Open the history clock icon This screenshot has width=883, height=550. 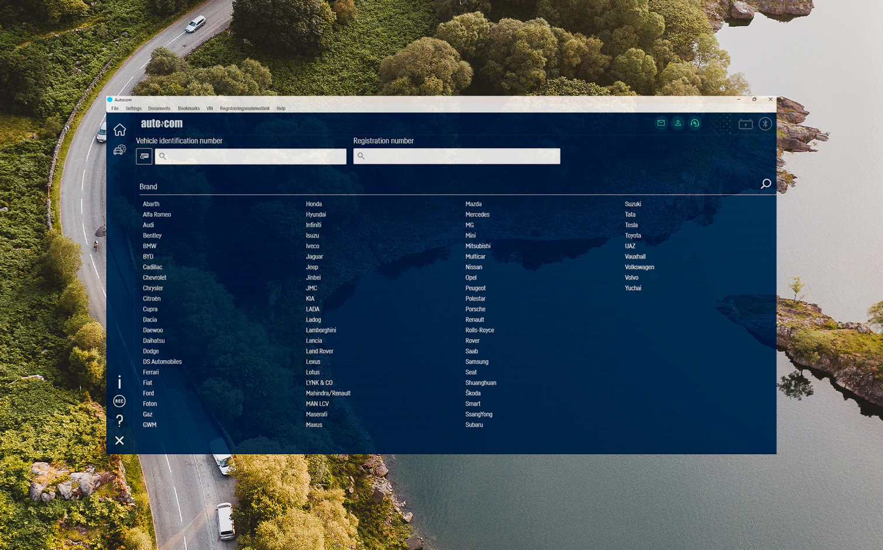click(x=695, y=123)
